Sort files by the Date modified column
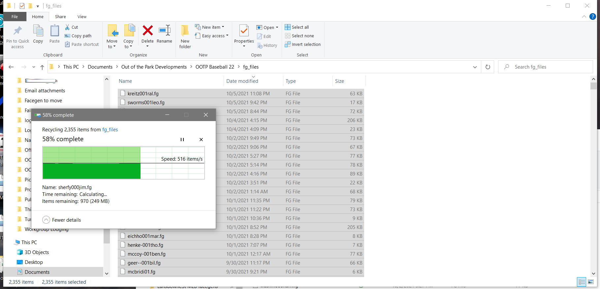 242,81
